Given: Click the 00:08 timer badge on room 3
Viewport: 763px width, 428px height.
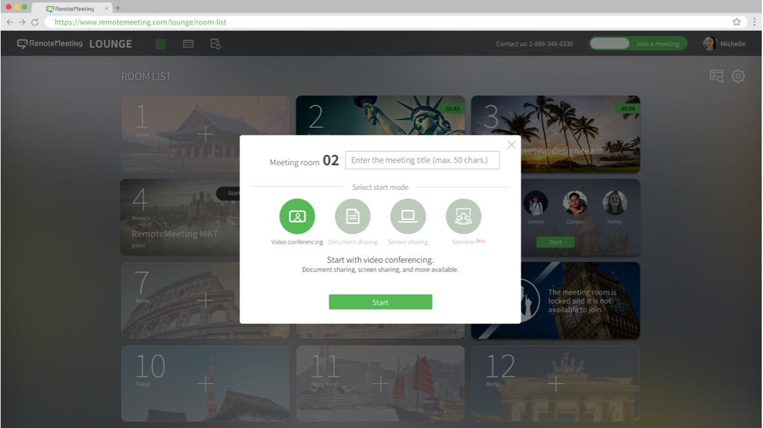Looking at the screenshot, I should pos(628,108).
